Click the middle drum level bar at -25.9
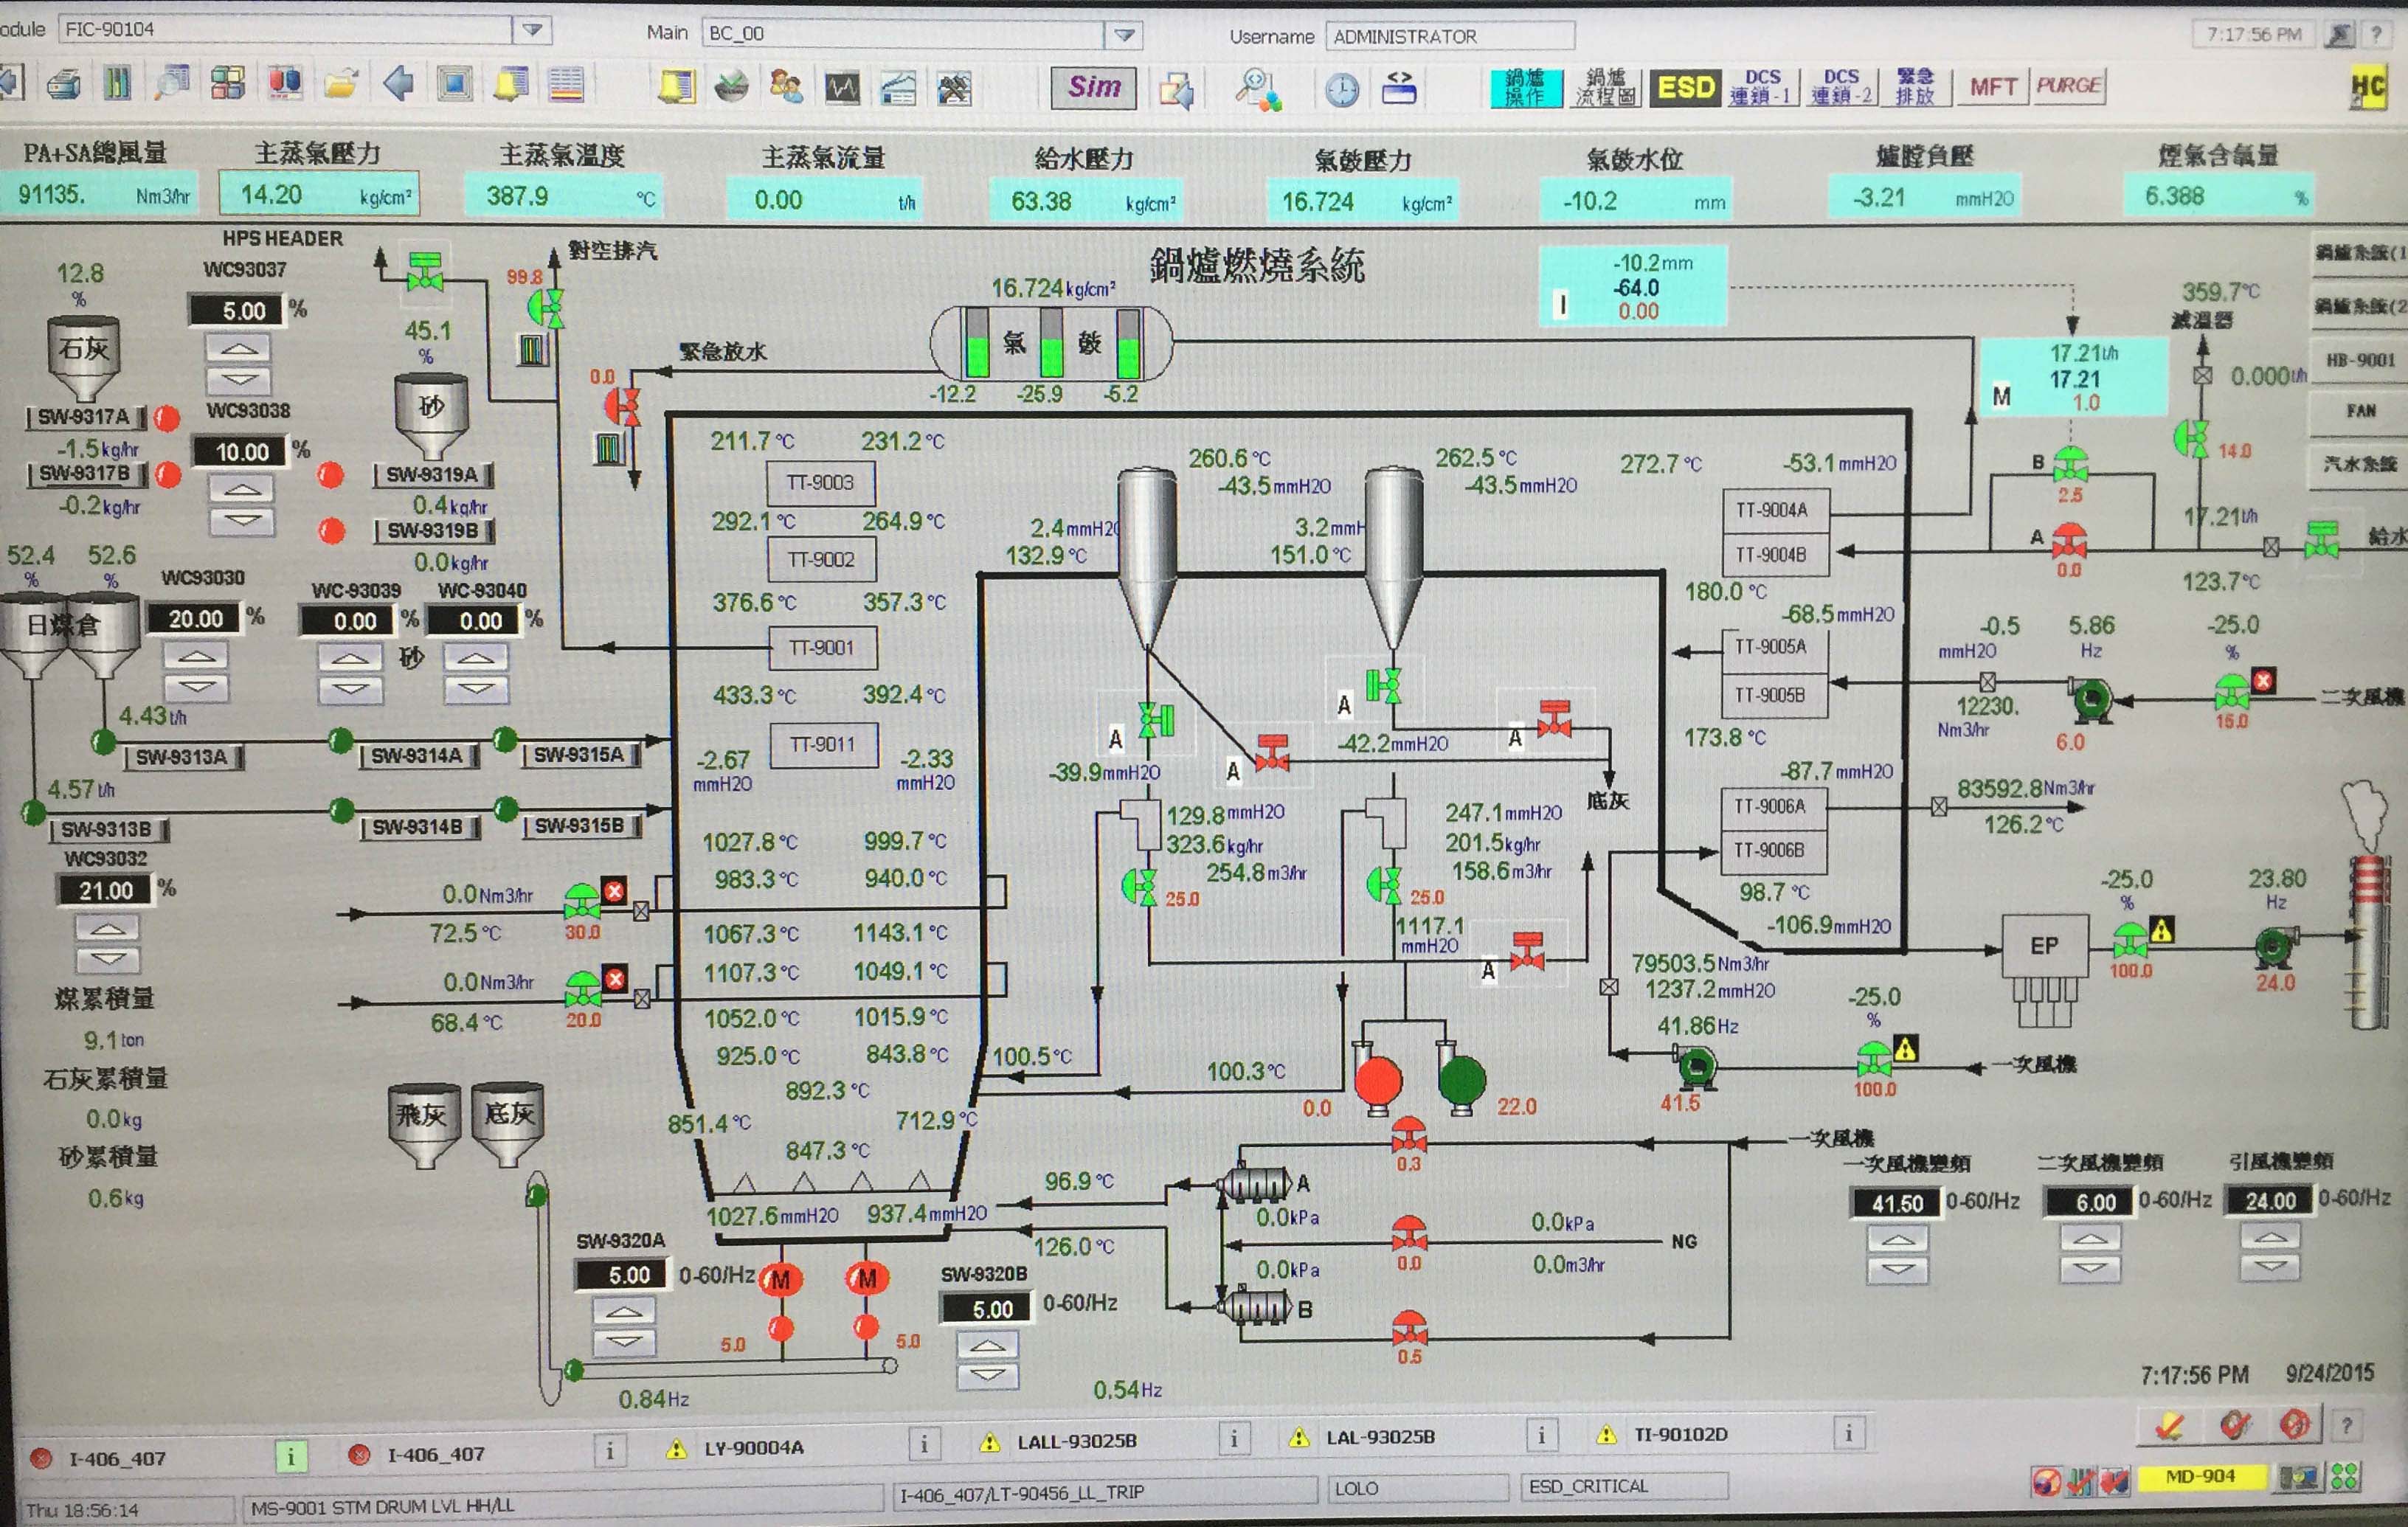The image size is (2408, 1527). [1051, 343]
